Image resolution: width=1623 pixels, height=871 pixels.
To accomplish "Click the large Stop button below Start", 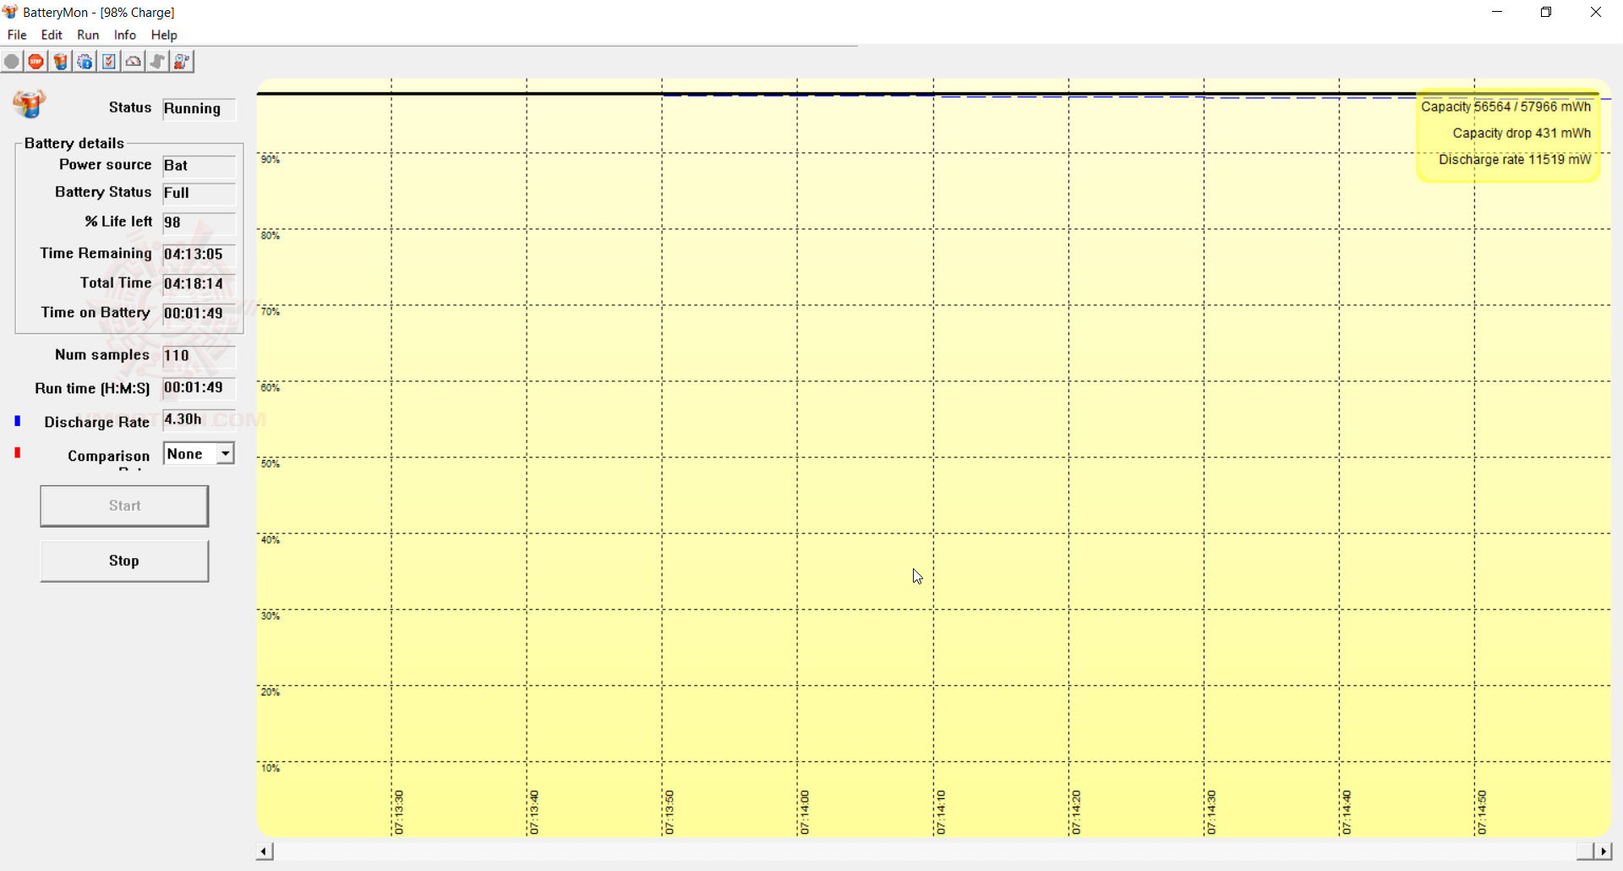I will click(124, 561).
